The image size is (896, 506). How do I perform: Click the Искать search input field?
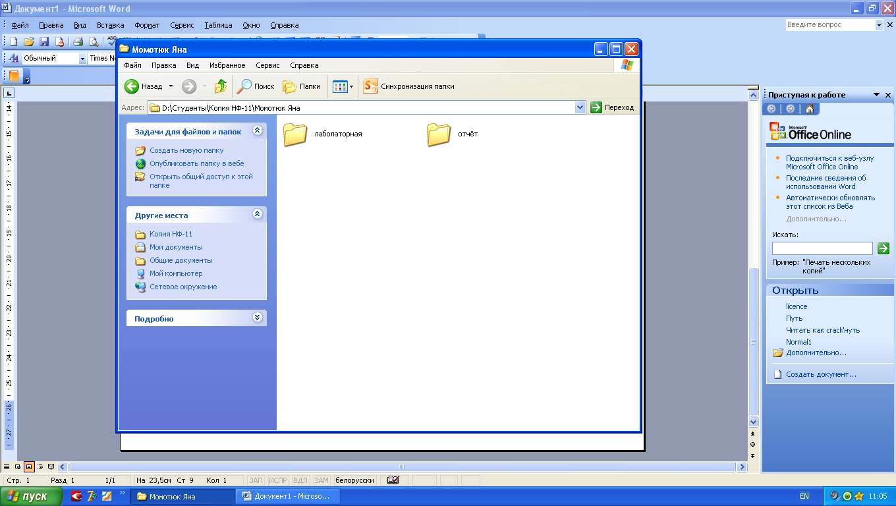[822, 248]
